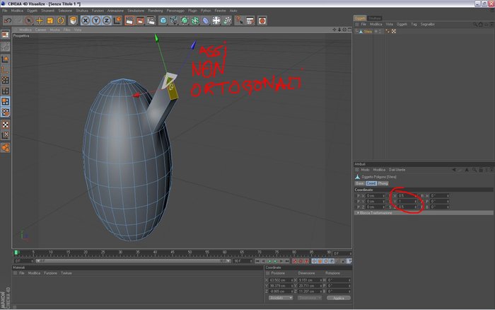495x310 pixels.
Task: Click the record keyframe red button
Action: point(295,261)
